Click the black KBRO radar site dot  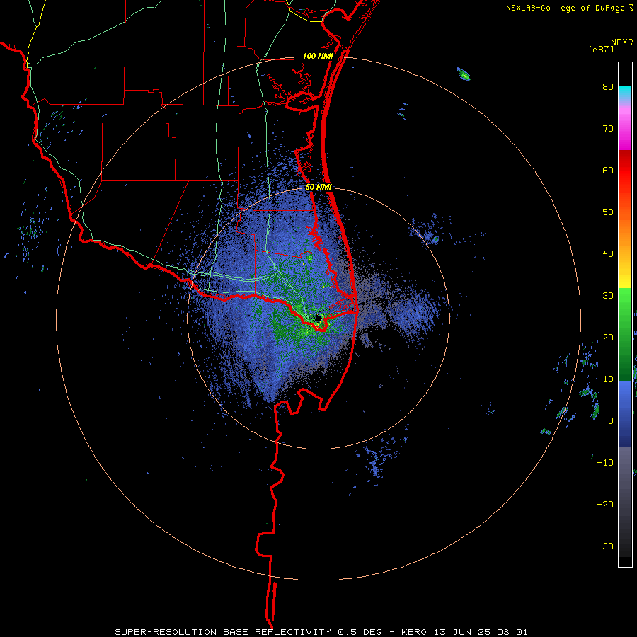(x=318, y=318)
